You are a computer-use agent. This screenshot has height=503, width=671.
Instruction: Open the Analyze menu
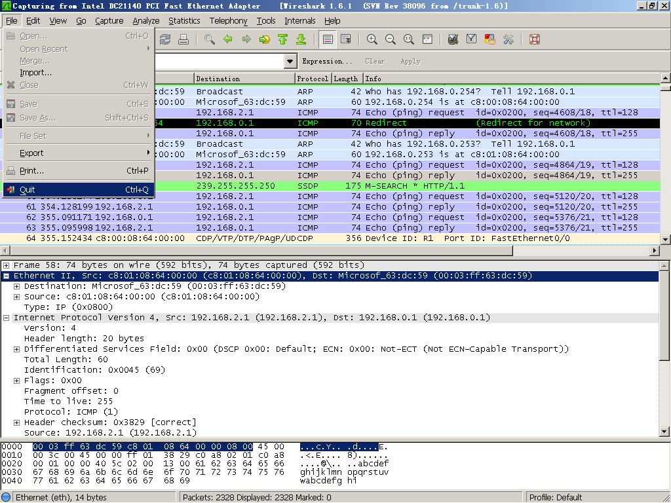[146, 20]
